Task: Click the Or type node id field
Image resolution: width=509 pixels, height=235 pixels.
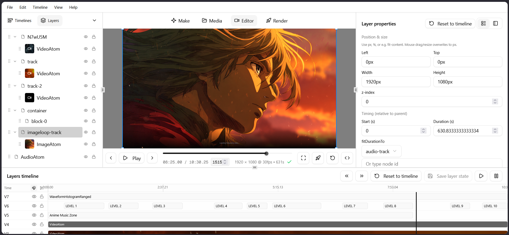Action: 432,163
